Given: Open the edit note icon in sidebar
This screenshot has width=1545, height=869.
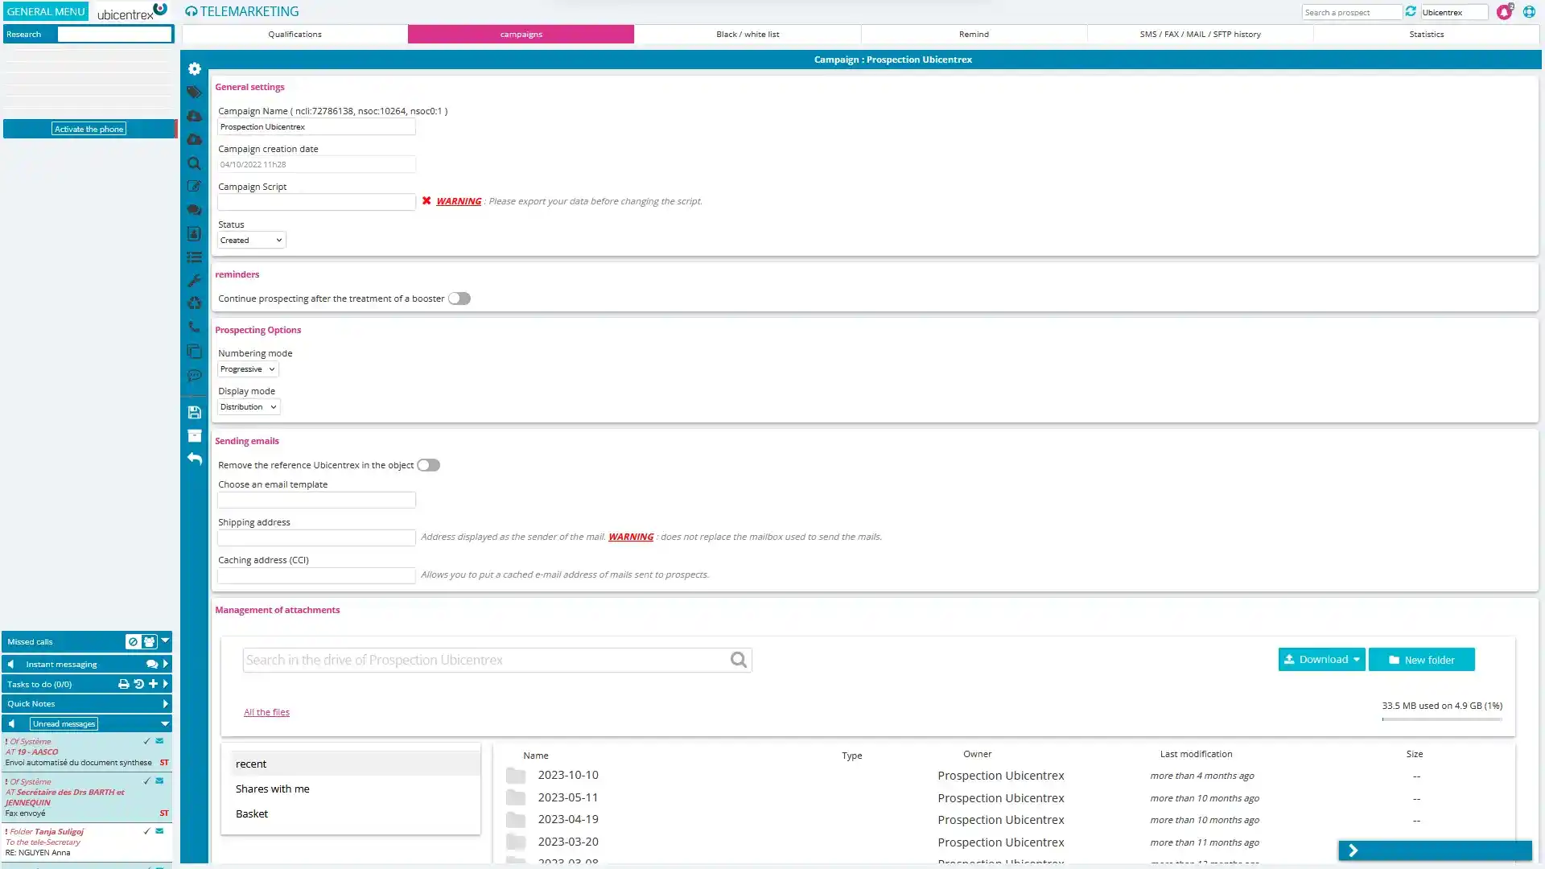Looking at the screenshot, I should coord(194,187).
